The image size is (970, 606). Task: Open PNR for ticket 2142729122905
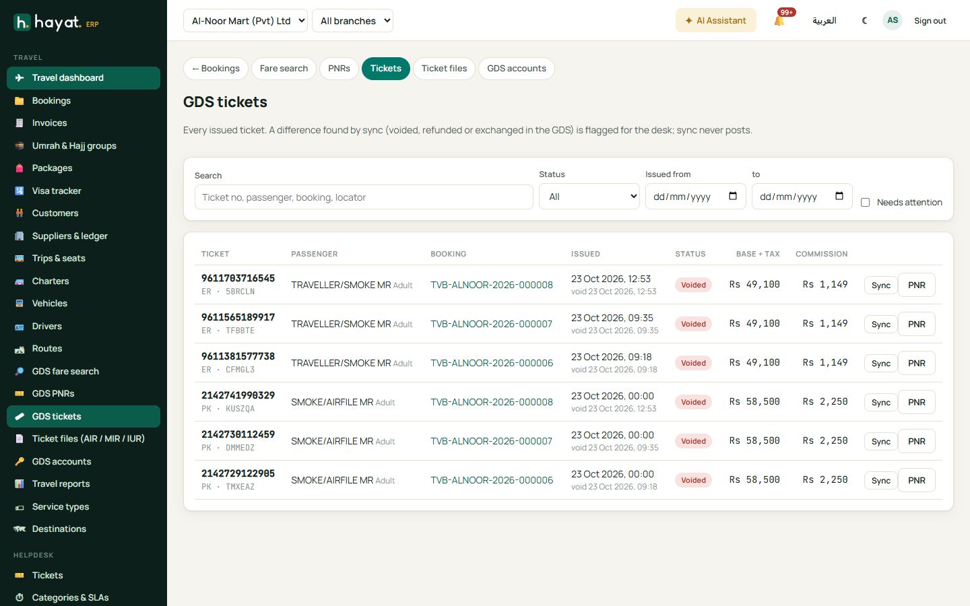tap(917, 480)
